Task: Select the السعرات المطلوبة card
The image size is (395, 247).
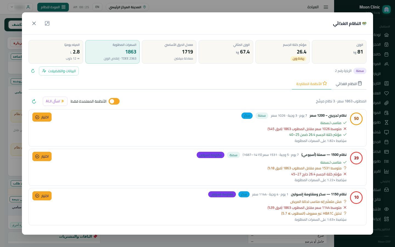Action: (x=112, y=52)
